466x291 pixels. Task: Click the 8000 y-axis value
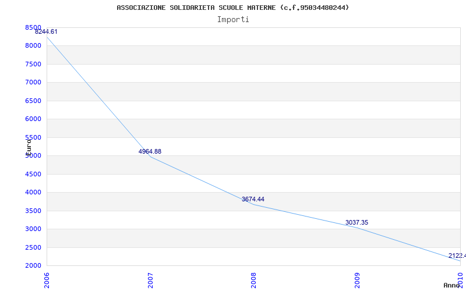[x=33, y=46]
